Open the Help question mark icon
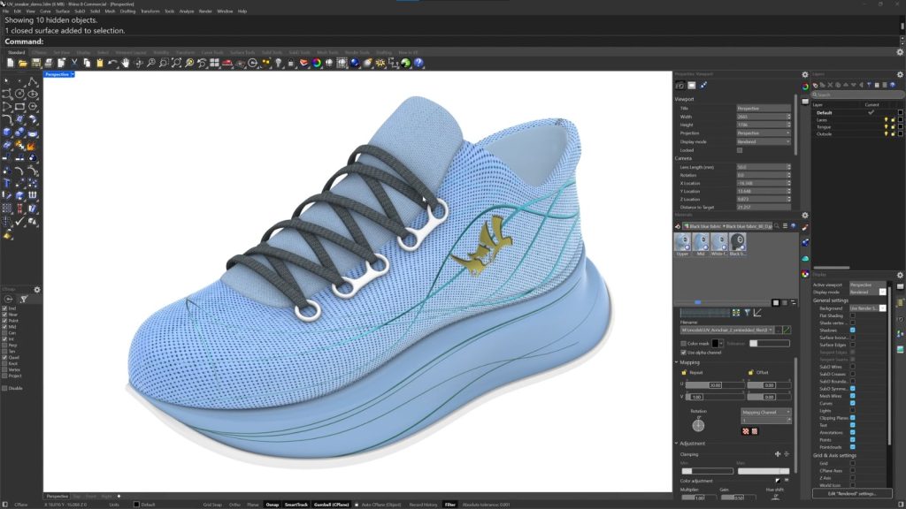The height and width of the screenshot is (509, 906). coord(418,63)
